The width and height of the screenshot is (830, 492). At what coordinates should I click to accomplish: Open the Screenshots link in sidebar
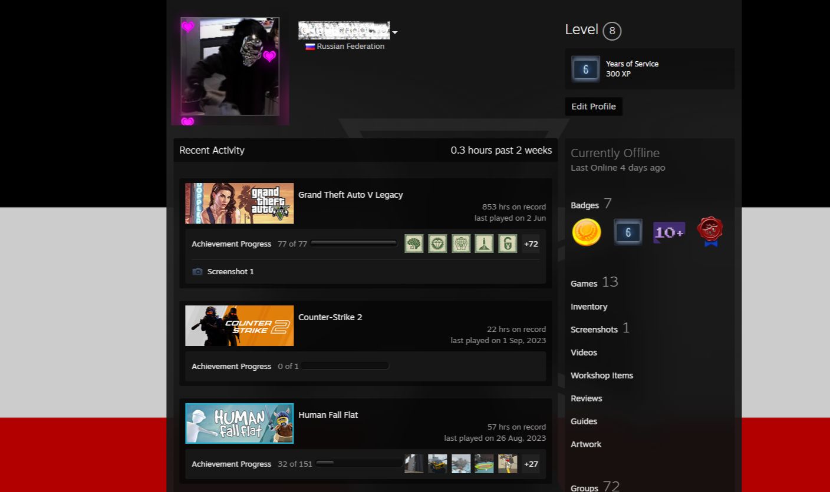coord(600,328)
